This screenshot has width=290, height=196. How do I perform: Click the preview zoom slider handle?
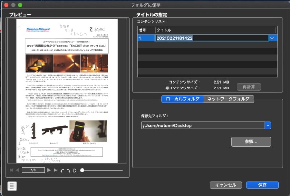[x=83, y=170]
